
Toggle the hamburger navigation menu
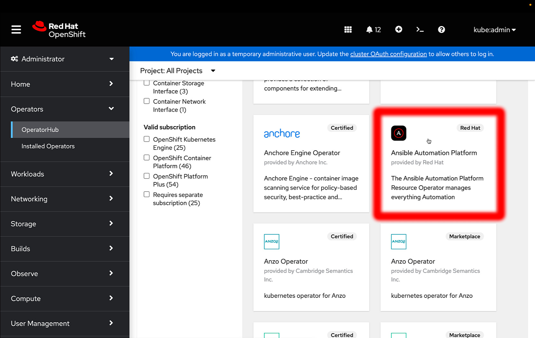[16, 30]
